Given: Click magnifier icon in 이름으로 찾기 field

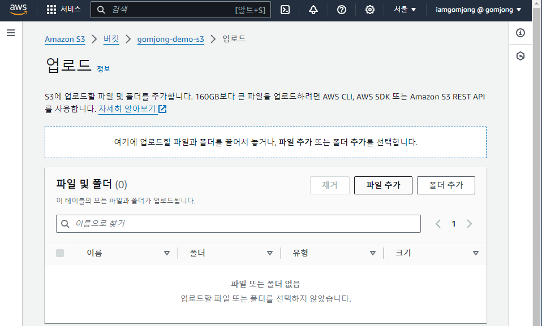Looking at the screenshot, I should coord(65,224).
